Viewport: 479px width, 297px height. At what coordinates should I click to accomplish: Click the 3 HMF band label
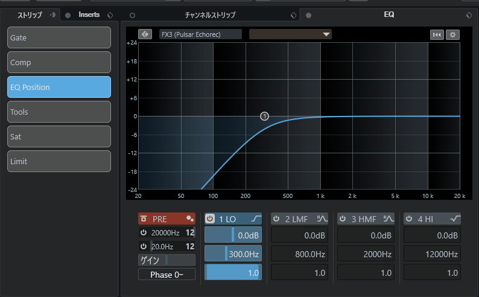click(364, 219)
